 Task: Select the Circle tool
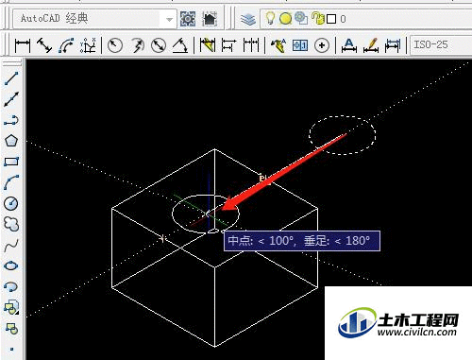point(11,203)
